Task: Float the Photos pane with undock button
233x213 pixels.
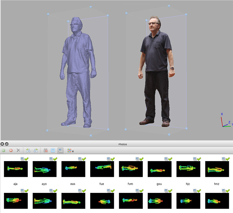Action: tap(7, 144)
